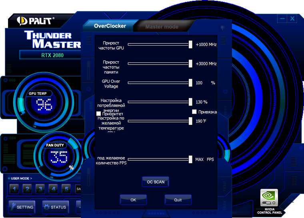Confirm settings with OK button
Viewport: 304px width, 218px height.
(133, 200)
